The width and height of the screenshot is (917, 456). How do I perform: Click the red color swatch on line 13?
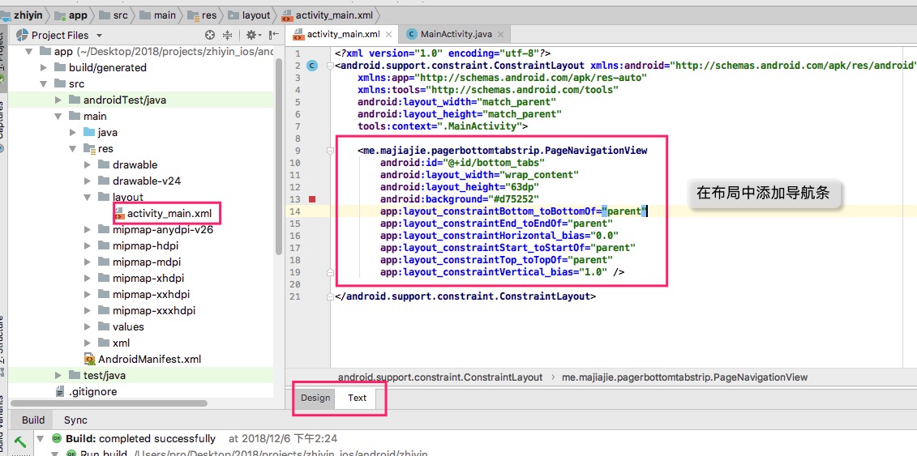pos(312,199)
